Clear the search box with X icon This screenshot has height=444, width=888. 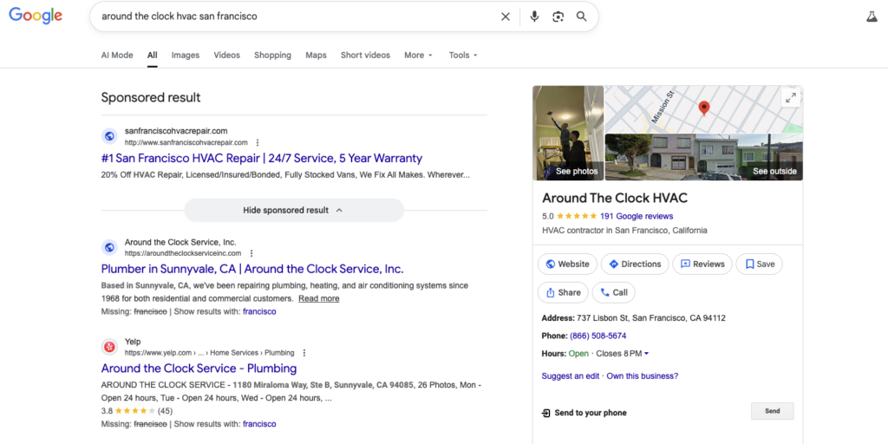coord(506,16)
